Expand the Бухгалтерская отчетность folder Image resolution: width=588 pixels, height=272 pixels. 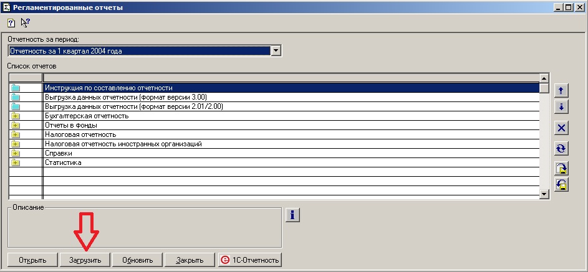(x=16, y=116)
